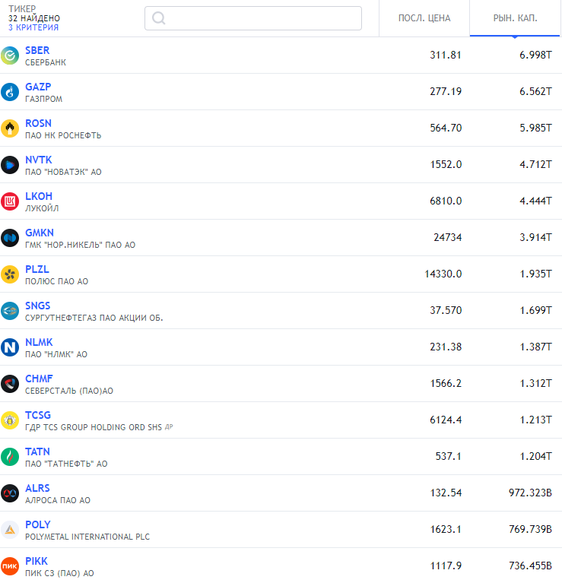Select market cap value 5.985T
This screenshot has height=583, width=562.
tap(535, 128)
